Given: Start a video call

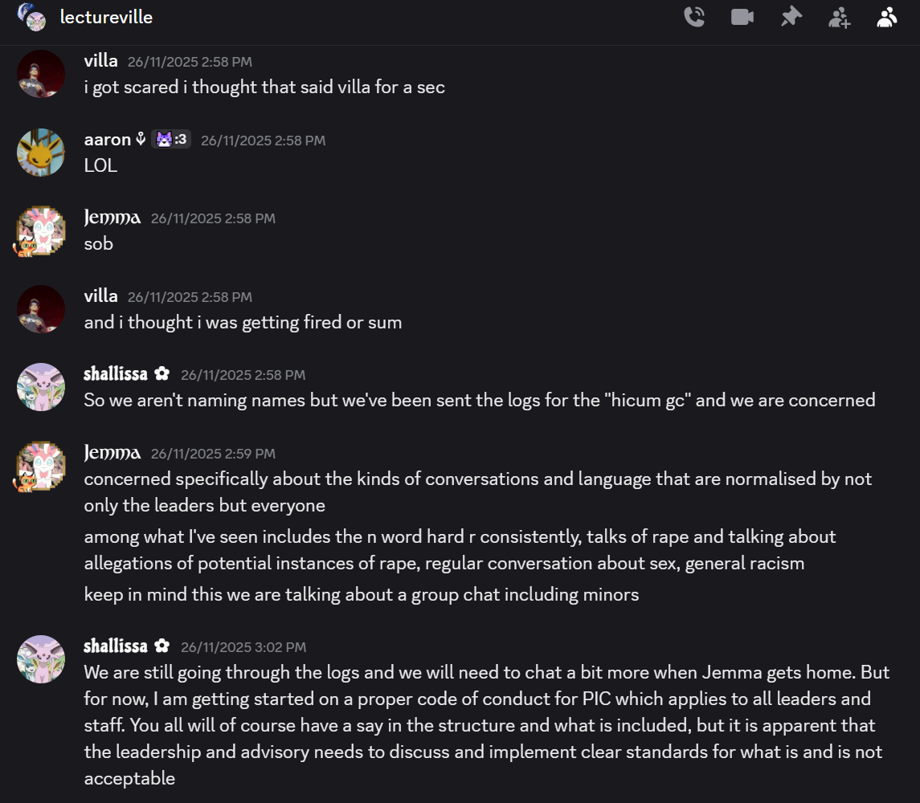Looking at the screenshot, I should [742, 17].
